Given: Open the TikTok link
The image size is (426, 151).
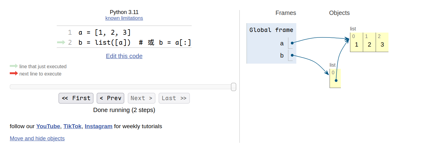Looking at the screenshot, I should [72, 126].
